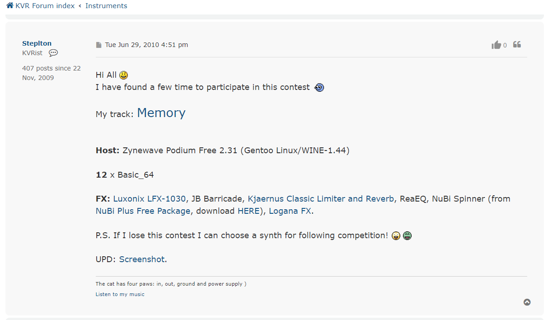This screenshot has width=548, height=320.
Task: Click the blue emoji after 'this contest'
Action: pyautogui.click(x=319, y=87)
